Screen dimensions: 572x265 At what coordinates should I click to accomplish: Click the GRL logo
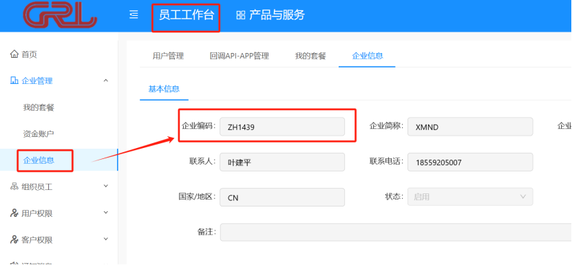(x=59, y=15)
